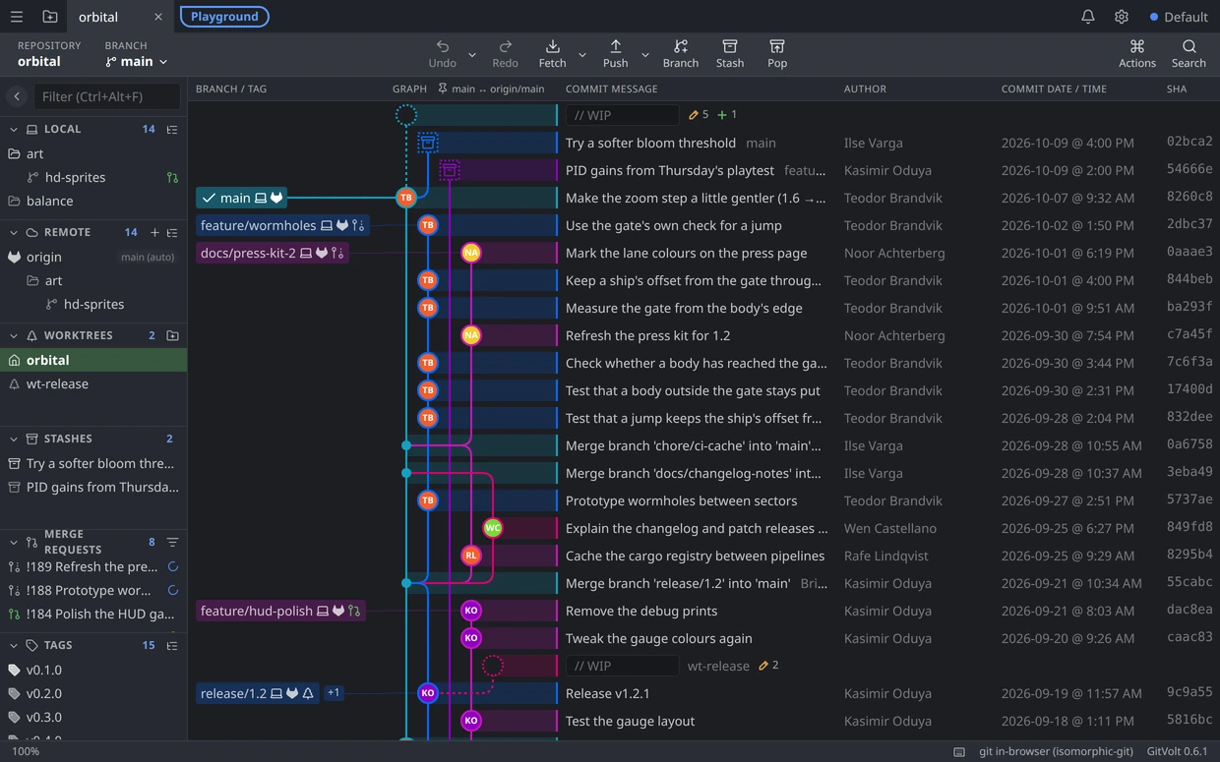Create a branch via the Branch icon
This screenshot has height=762, width=1220.
coord(681,46)
